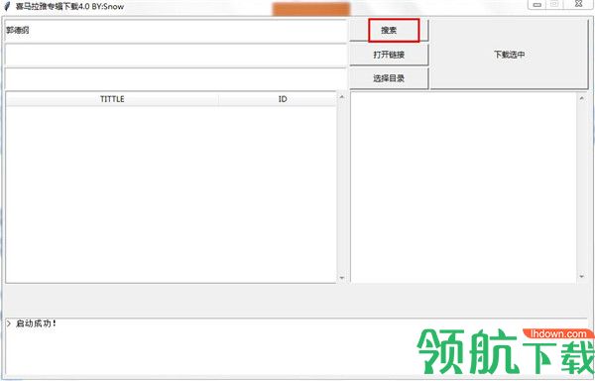Click the ID column header
595x381 pixels.
[x=283, y=99]
